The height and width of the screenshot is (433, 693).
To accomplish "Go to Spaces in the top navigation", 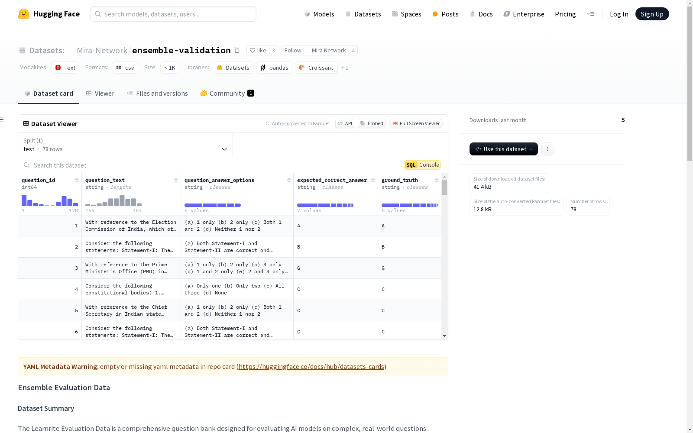I will 407,14.
